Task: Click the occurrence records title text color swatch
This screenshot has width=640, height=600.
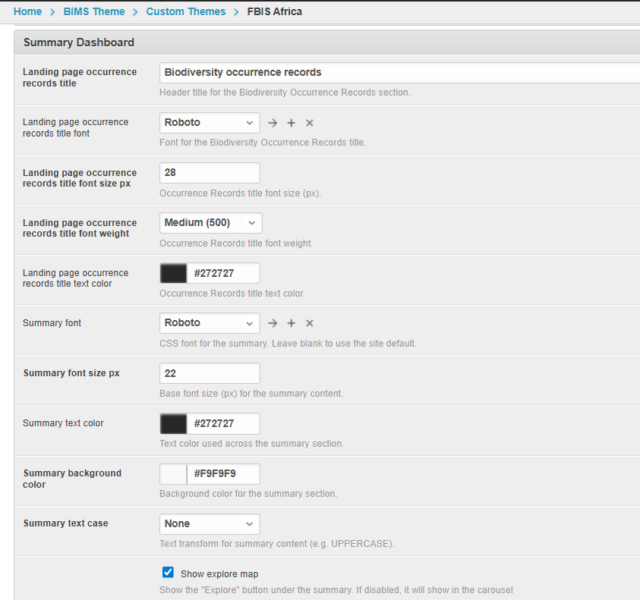Action: [x=173, y=273]
